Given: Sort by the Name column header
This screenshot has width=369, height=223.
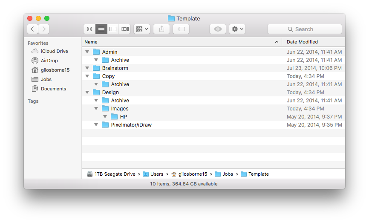Looking at the screenshot, I should tap(182, 42).
